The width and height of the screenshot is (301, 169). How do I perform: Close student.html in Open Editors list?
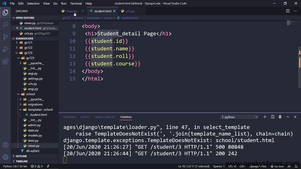pyautogui.click(x=17, y=28)
